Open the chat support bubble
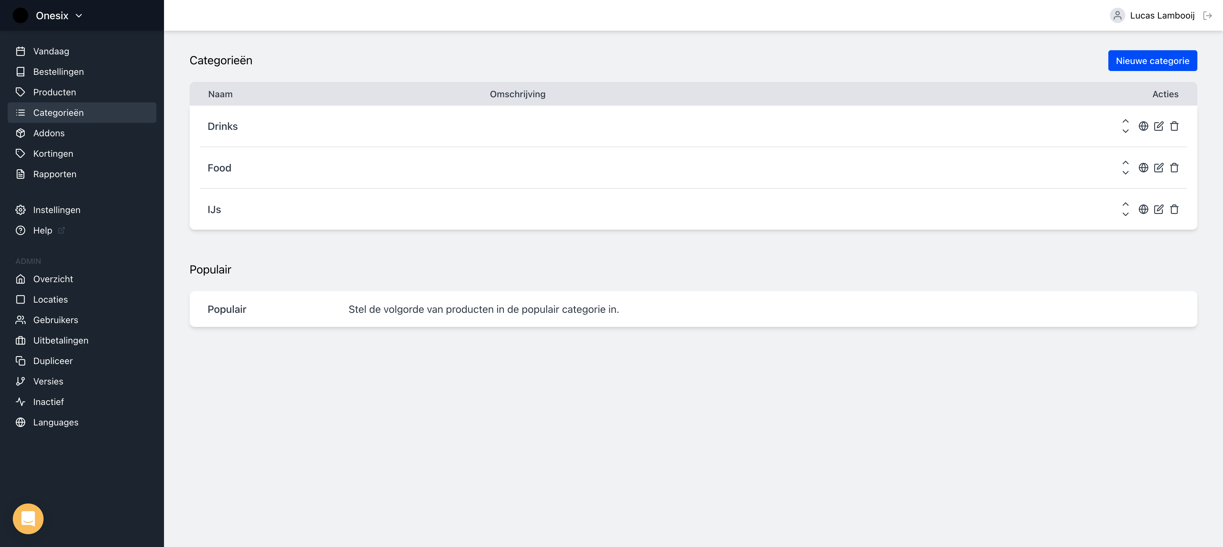The width and height of the screenshot is (1223, 547). (28, 519)
